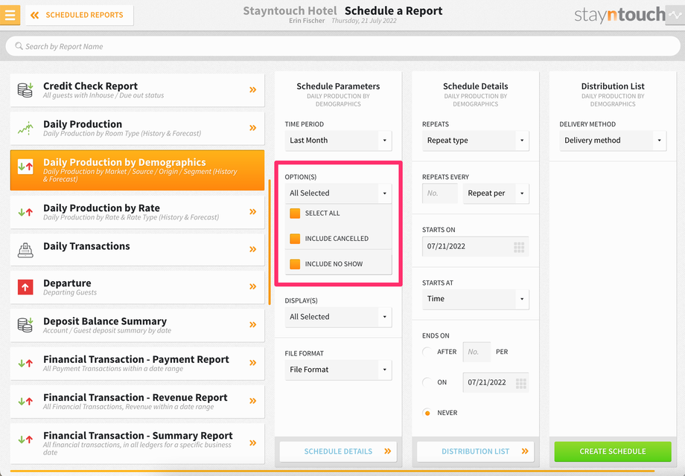Select Financial Transaction - Payment Report
The image size is (685, 476).
(137, 364)
